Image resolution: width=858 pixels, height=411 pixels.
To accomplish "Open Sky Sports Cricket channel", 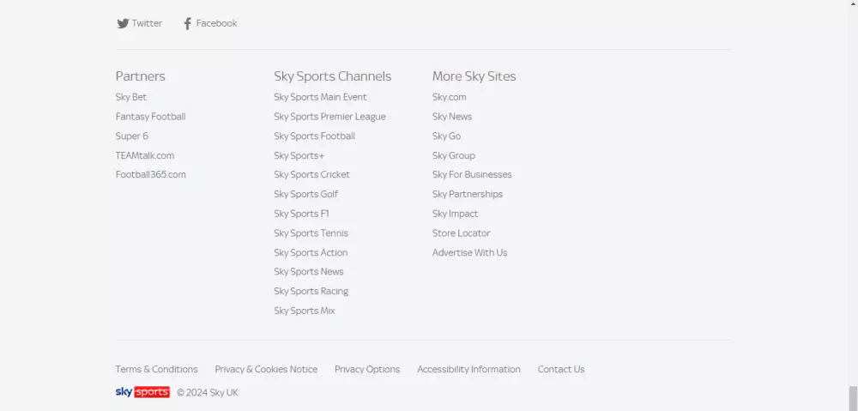I will point(312,174).
